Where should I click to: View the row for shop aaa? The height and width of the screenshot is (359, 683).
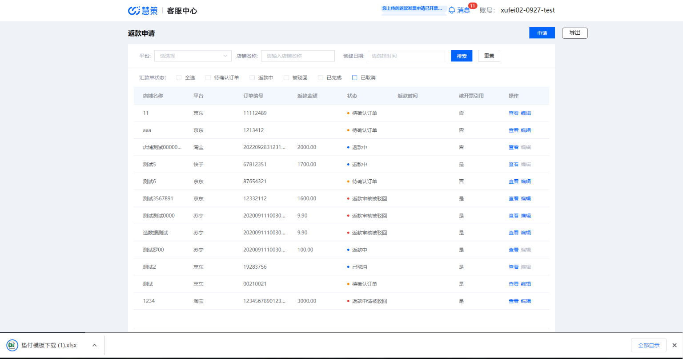click(514, 130)
